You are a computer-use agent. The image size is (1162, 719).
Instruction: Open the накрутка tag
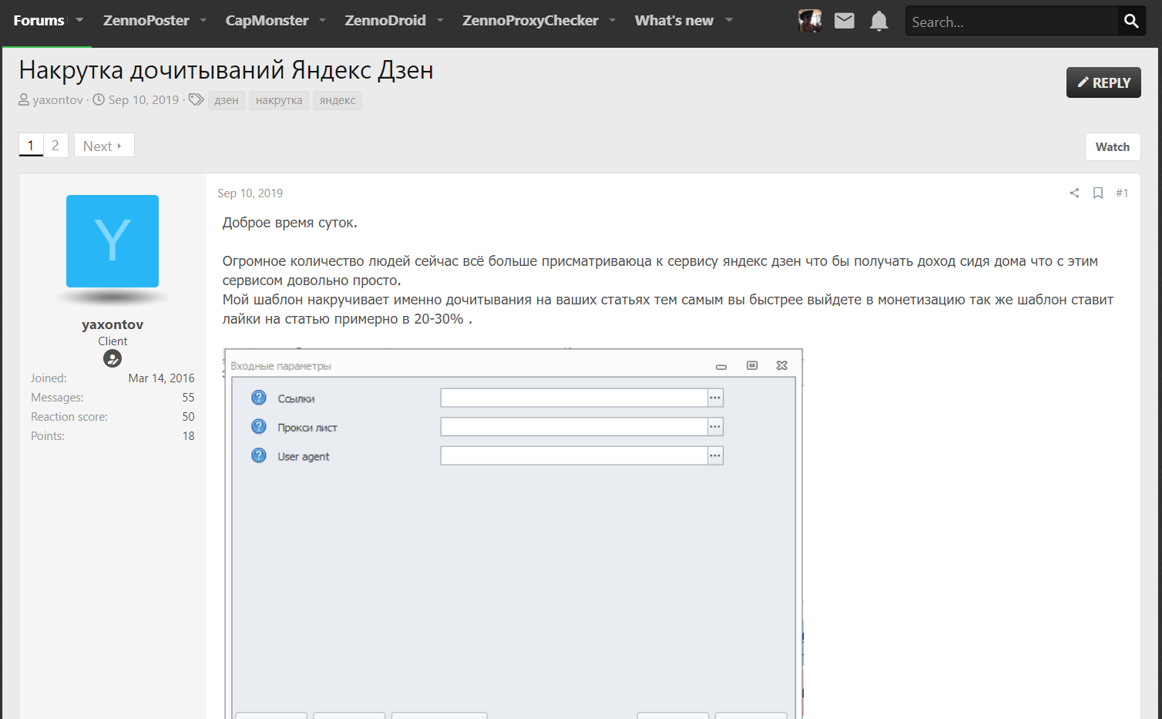click(x=279, y=100)
